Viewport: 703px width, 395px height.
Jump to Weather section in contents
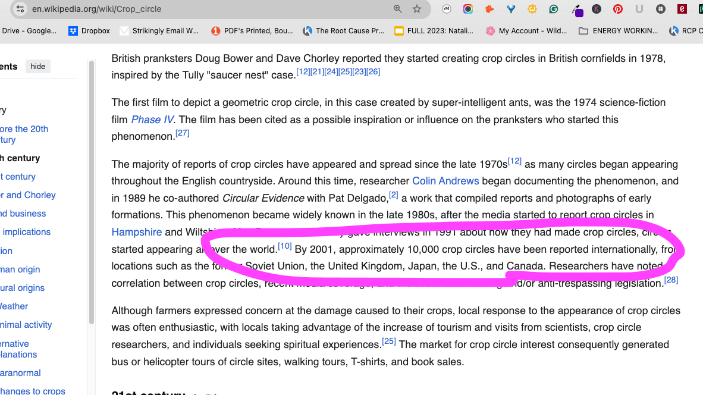pyautogui.click(x=14, y=306)
